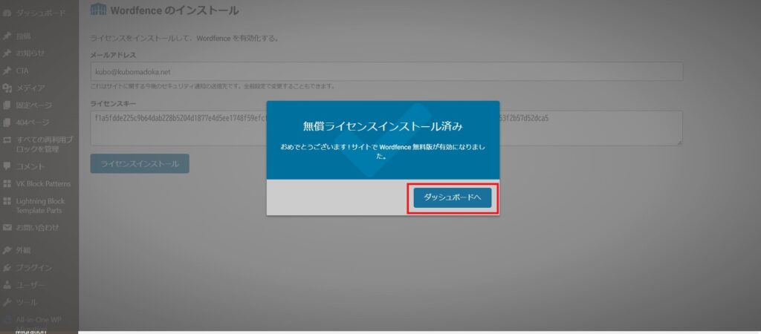761x334 pixels.
Task: Click the page icon beside 404ページ
Action: pos(7,122)
